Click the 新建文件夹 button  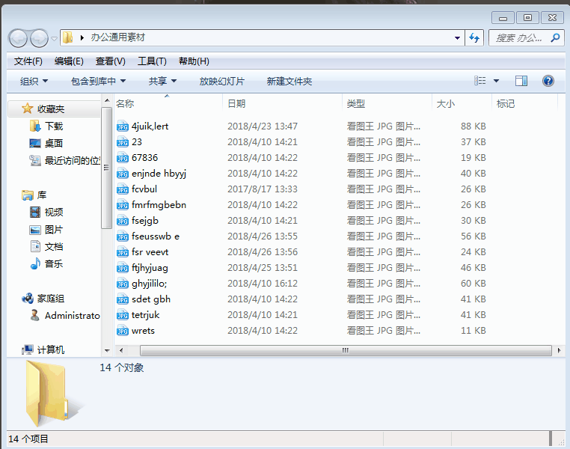(289, 81)
